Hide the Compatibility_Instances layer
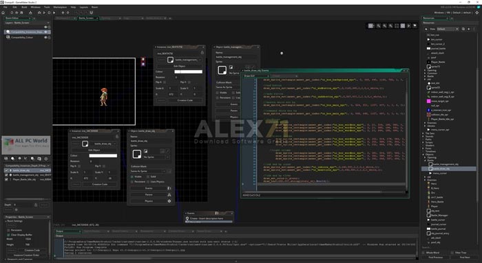Screen dimensions: 482x263 point(45,32)
